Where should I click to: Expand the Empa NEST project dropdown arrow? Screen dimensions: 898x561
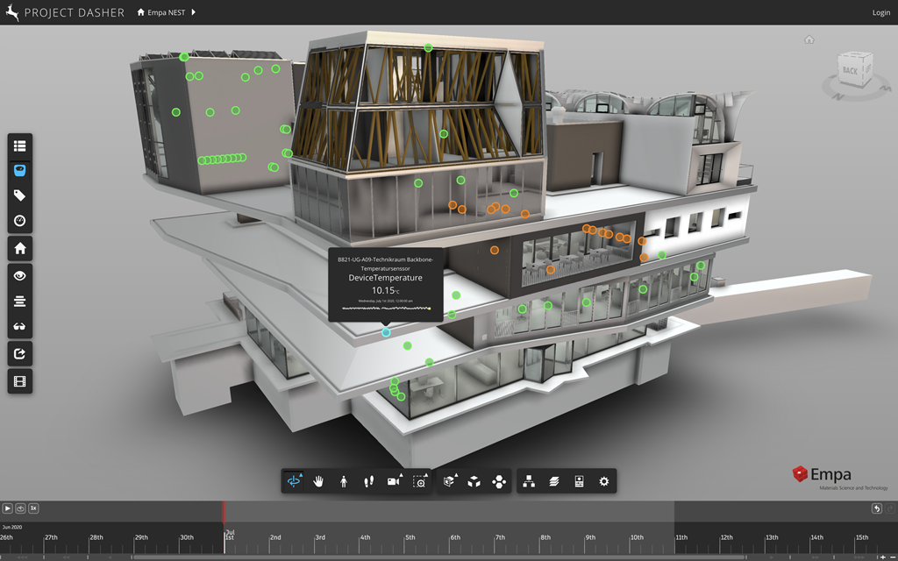(194, 12)
